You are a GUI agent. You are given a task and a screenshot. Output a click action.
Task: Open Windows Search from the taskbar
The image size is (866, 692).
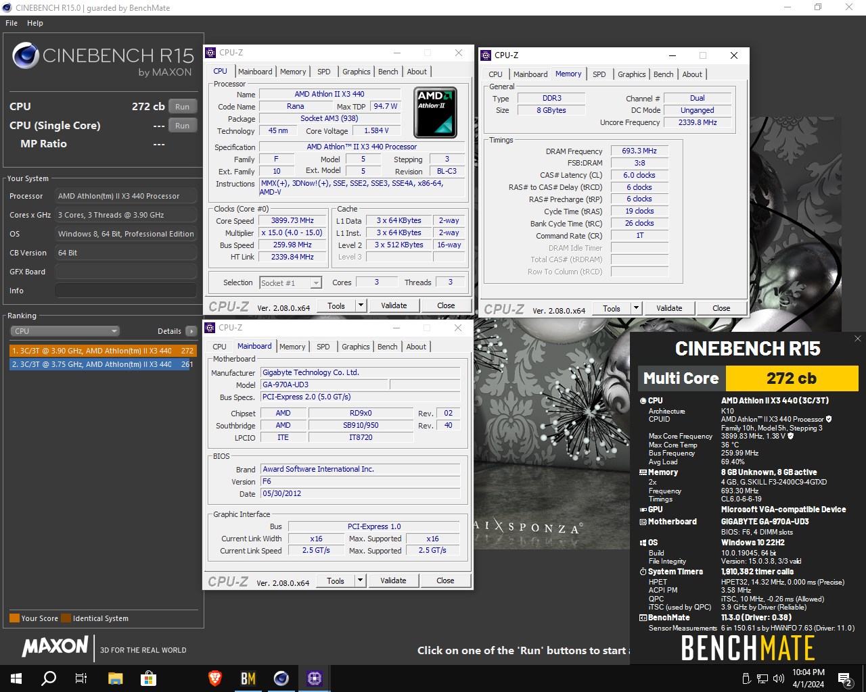pos(49,678)
